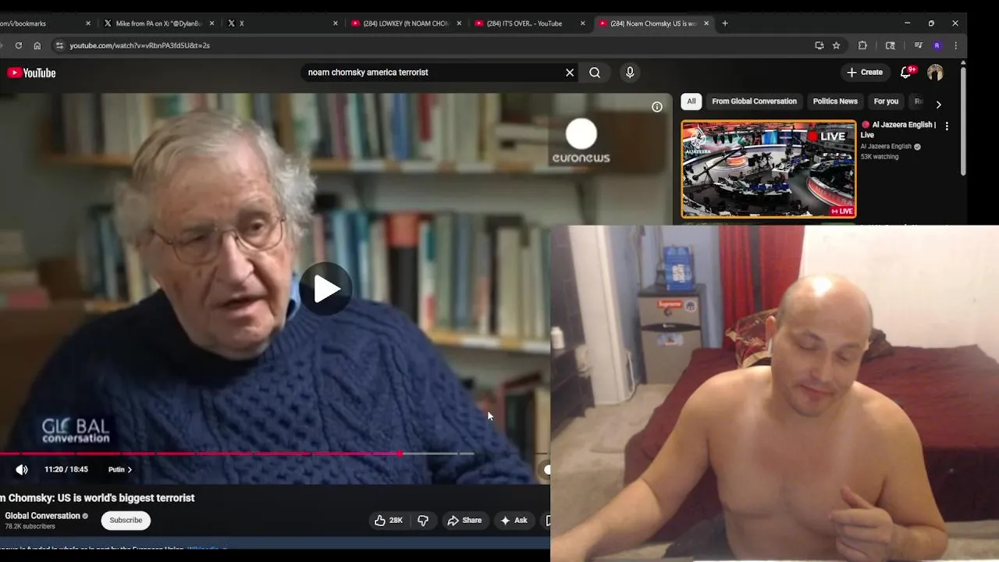This screenshot has width=999, height=562.
Task: Like the video (28K)
Action: tap(388, 521)
